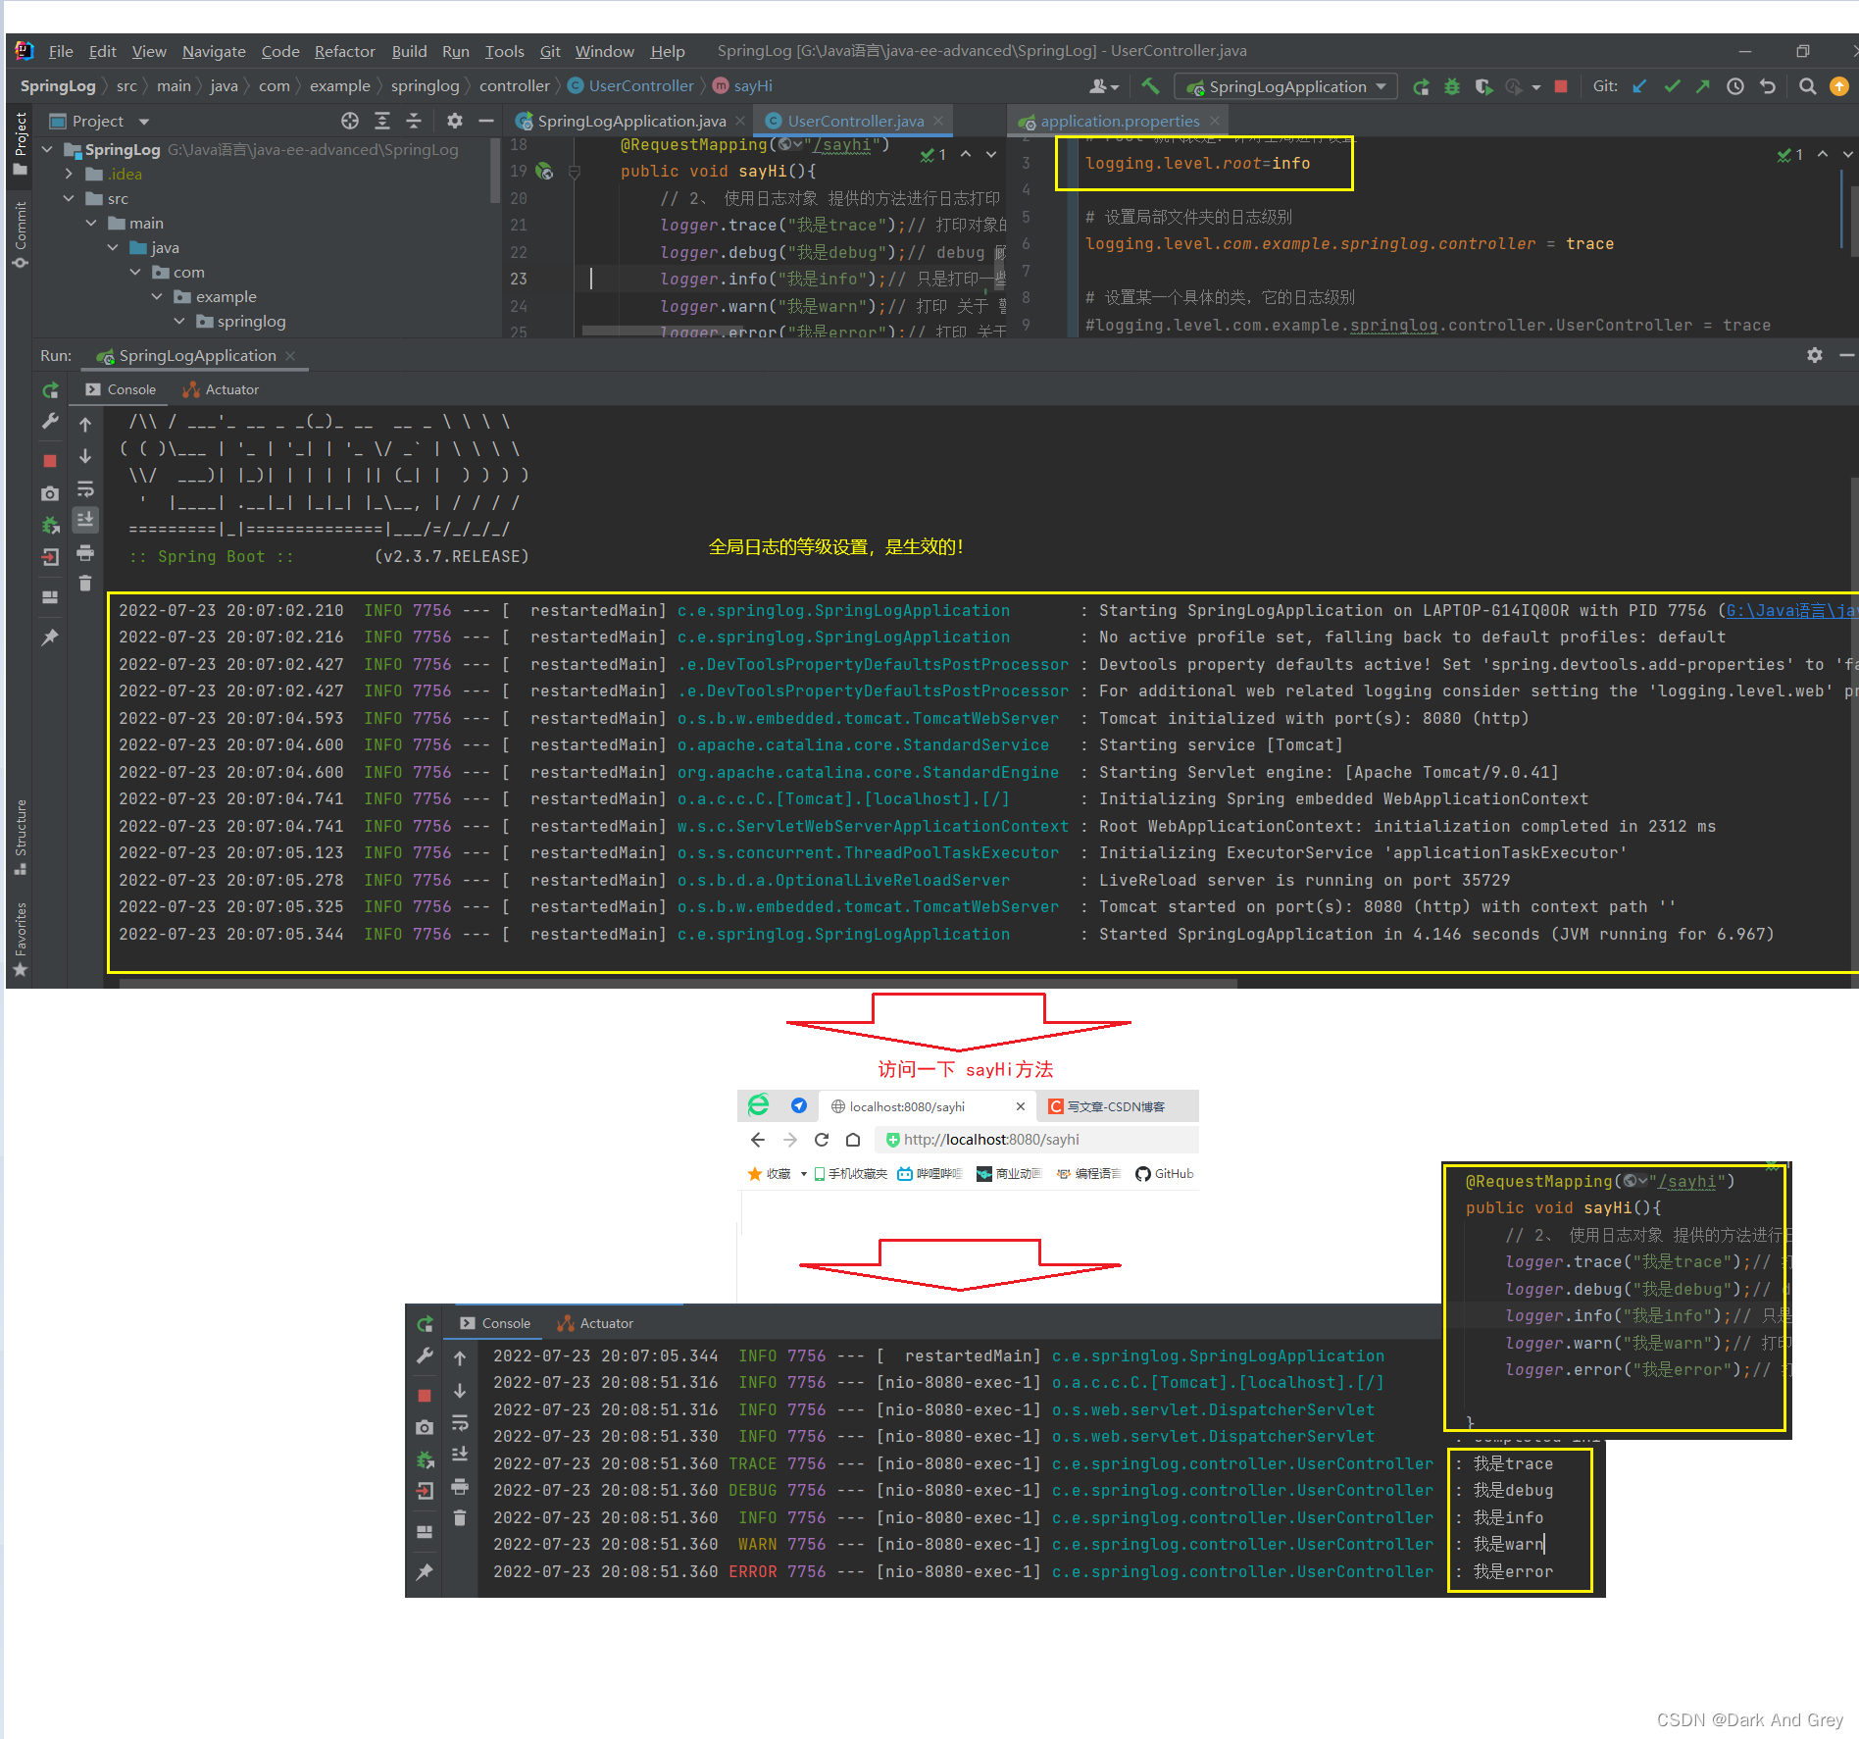The height and width of the screenshot is (1739, 1859).
Task: Open the Build menu
Action: (x=409, y=51)
